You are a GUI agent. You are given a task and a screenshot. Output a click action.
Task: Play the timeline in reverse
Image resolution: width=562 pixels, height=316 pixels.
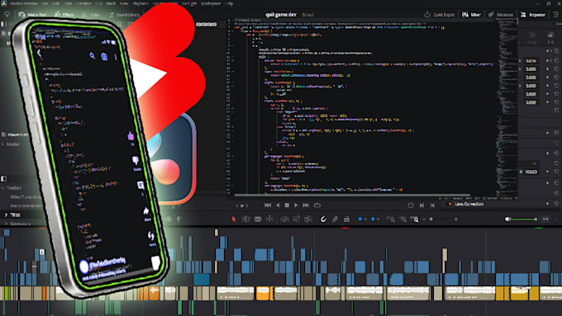pyautogui.click(x=278, y=205)
